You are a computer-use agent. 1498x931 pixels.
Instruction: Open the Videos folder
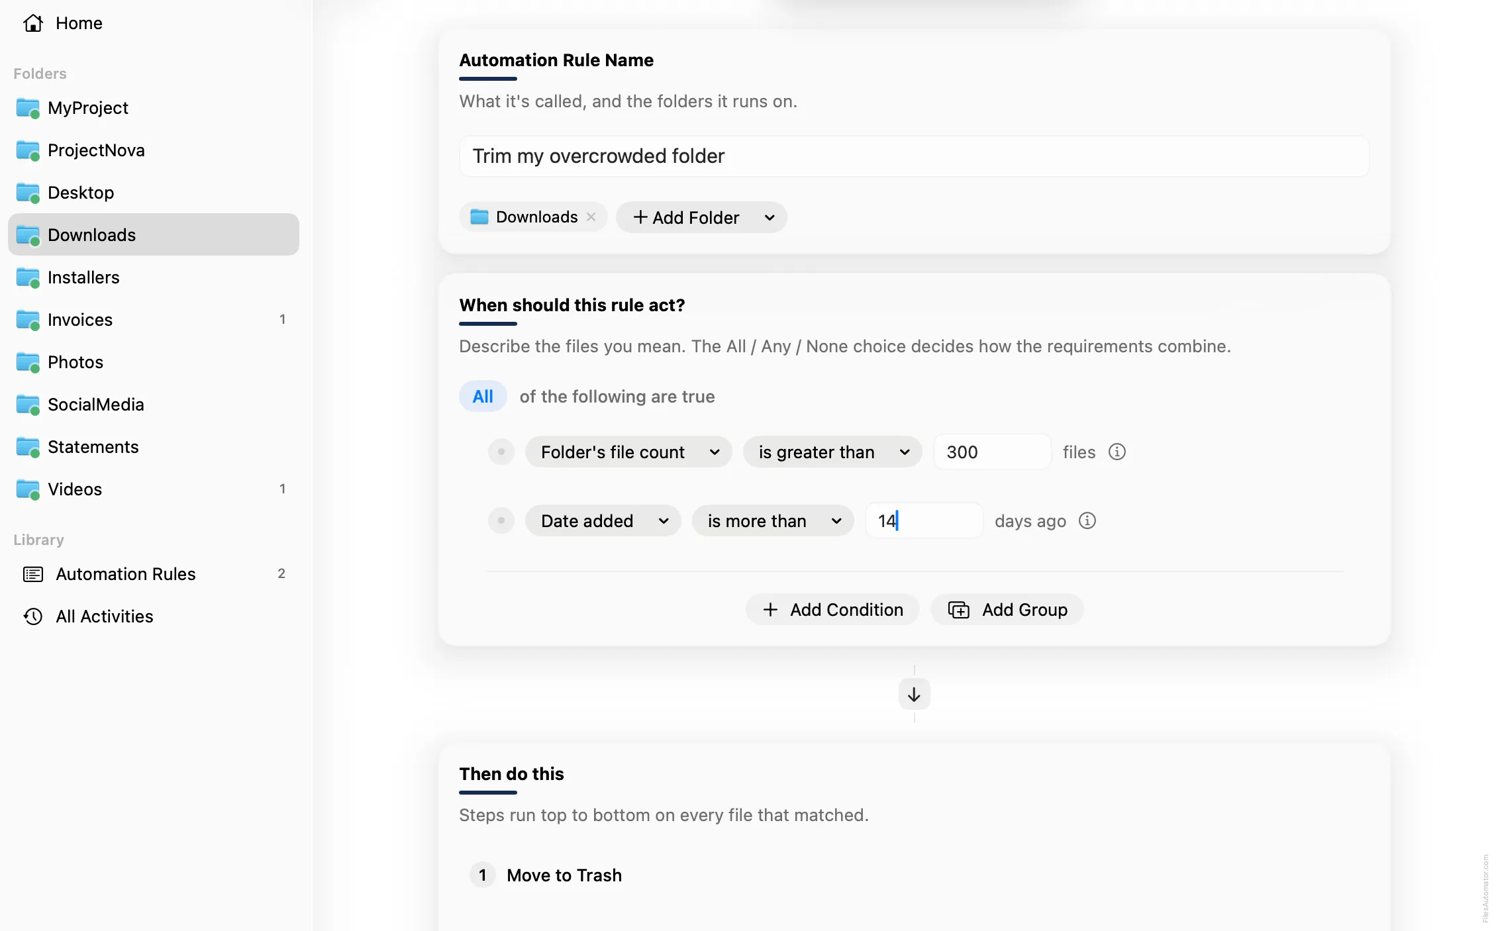154,489
